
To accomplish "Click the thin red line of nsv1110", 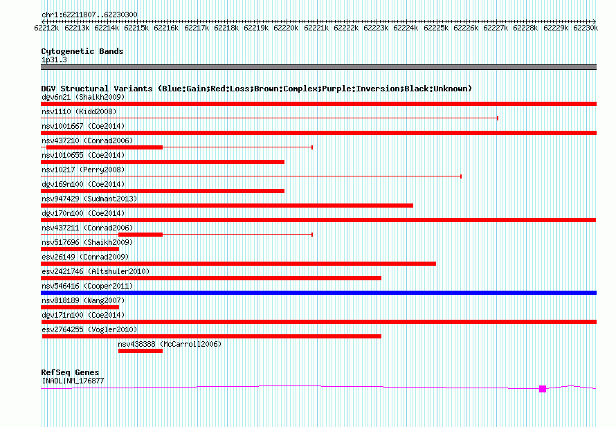I will pyautogui.click(x=269, y=118).
